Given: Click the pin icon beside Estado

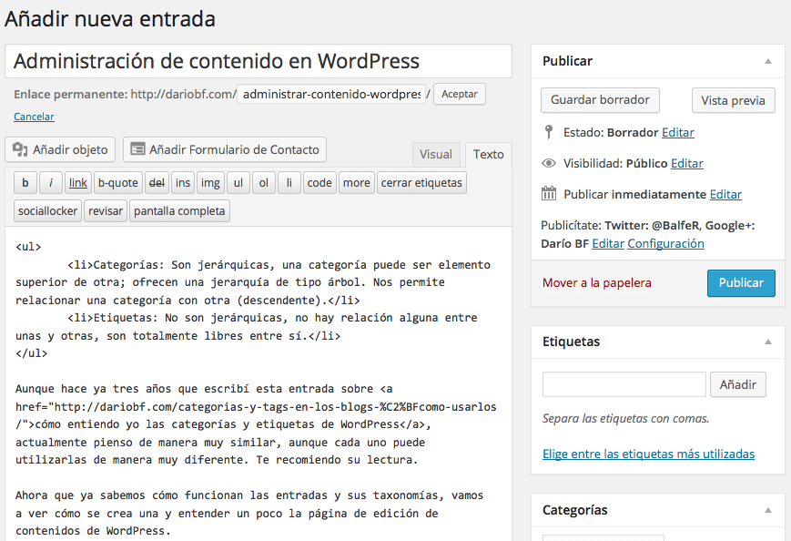Looking at the screenshot, I should pyautogui.click(x=549, y=132).
